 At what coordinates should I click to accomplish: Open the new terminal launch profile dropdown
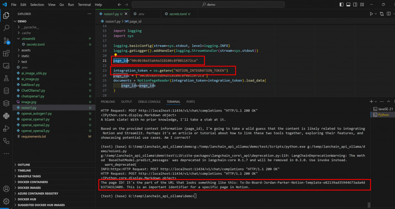(x=376, y=102)
